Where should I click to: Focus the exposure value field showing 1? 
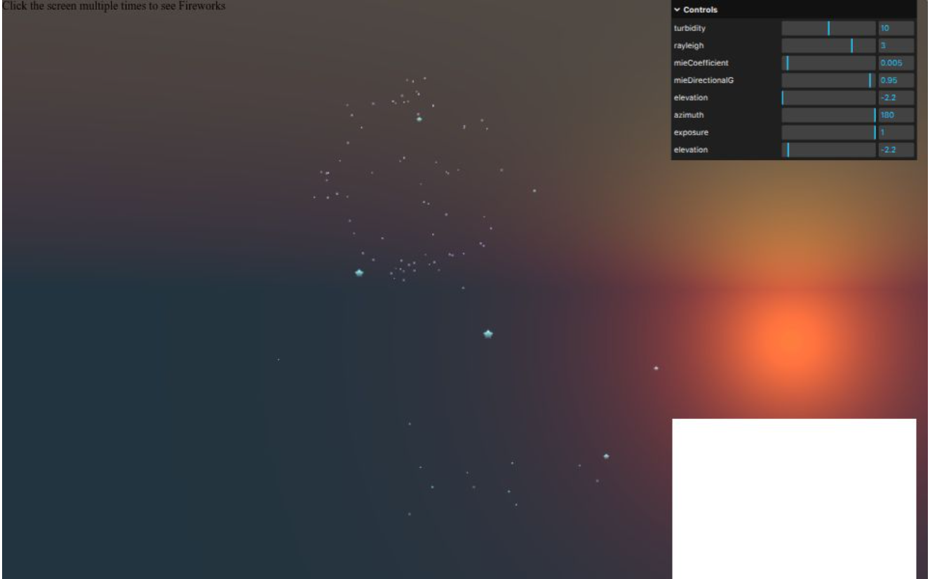coord(896,133)
